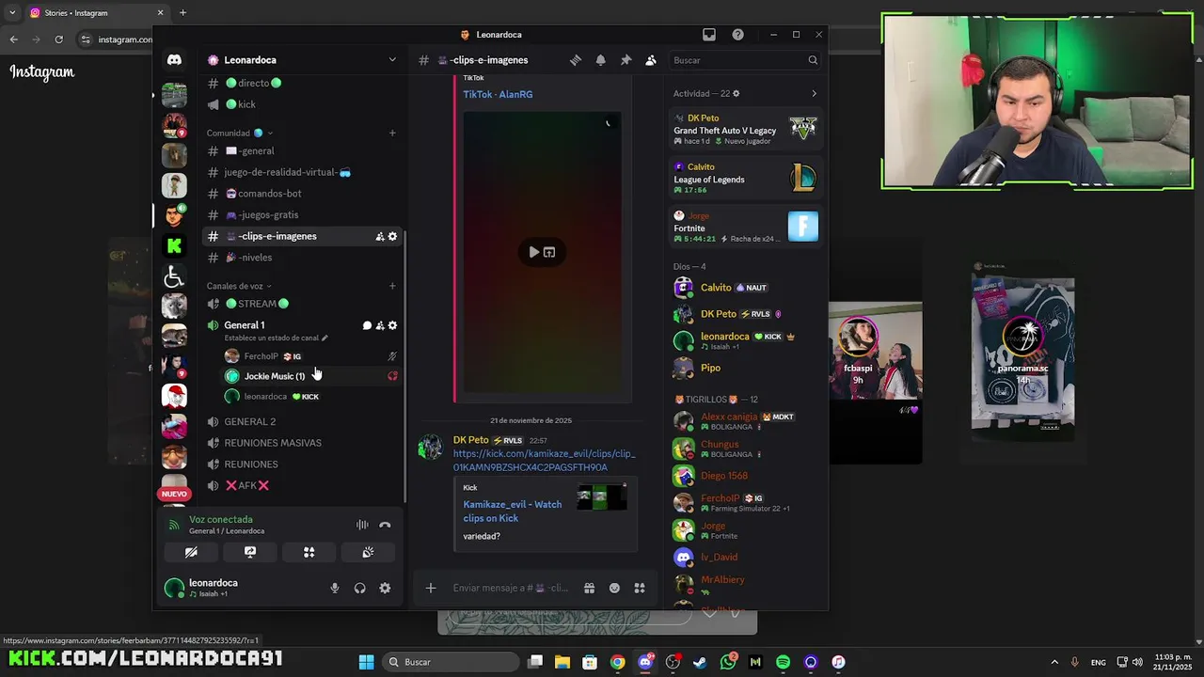Toggle microphone mute in user panel
This screenshot has width=1204, height=677.
[334, 589]
